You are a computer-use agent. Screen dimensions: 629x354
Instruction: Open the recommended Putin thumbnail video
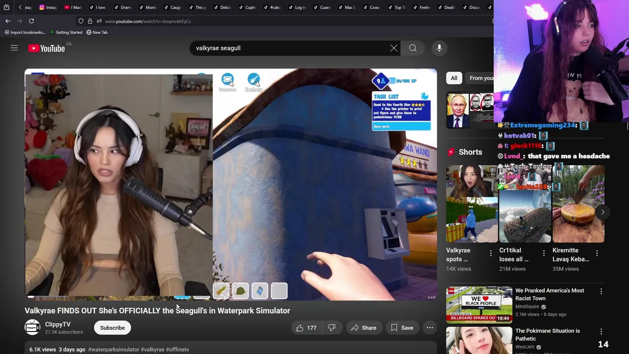pos(470,110)
